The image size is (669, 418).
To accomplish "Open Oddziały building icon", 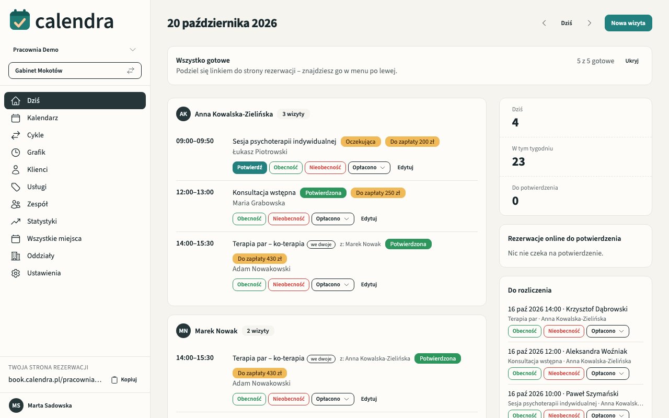I will (x=16, y=256).
